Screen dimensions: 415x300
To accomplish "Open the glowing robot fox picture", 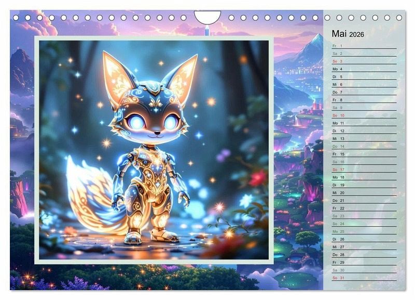I will point(154,150).
